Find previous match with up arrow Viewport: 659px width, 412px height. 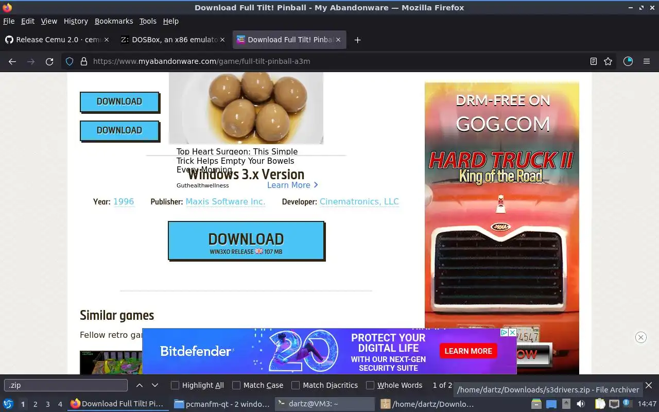140,385
